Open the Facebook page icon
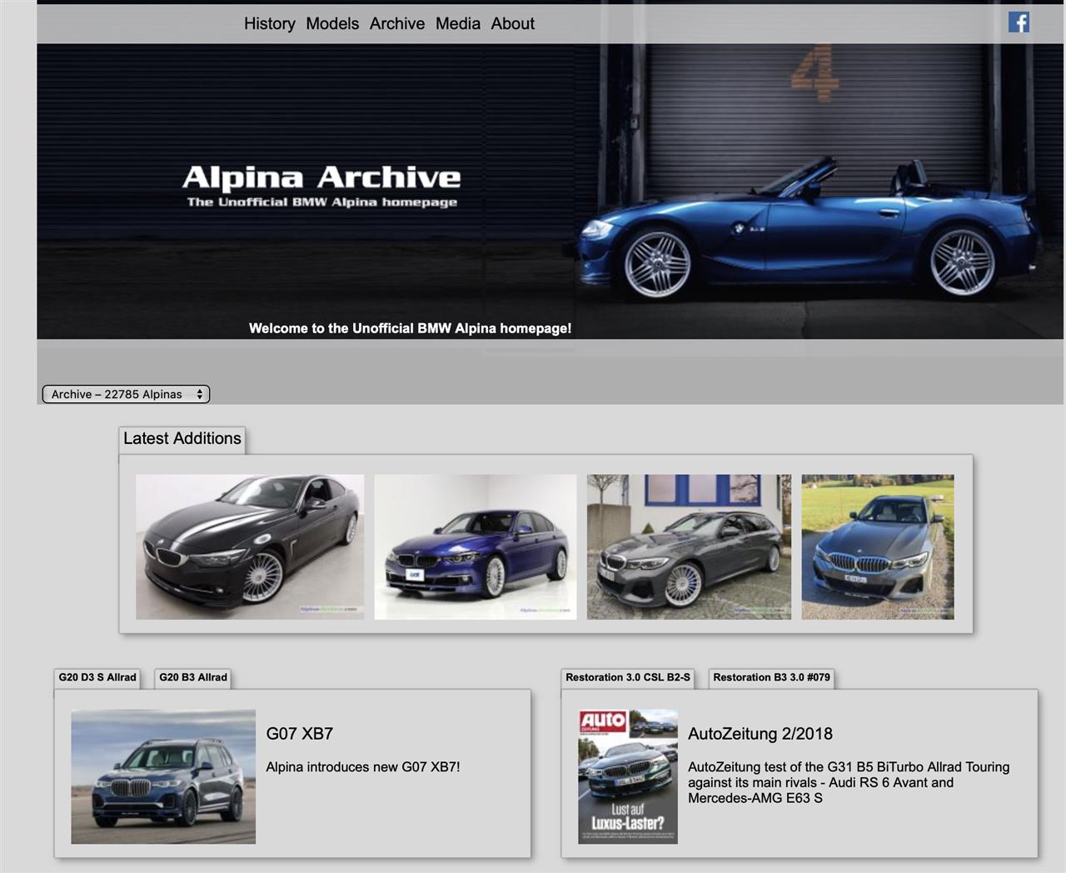The width and height of the screenshot is (1066, 873). tap(1019, 22)
